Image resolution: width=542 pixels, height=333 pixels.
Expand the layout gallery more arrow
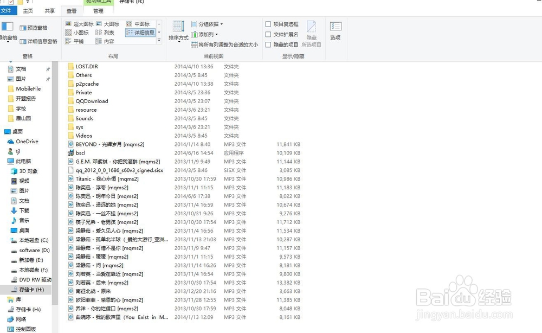(159, 41)
